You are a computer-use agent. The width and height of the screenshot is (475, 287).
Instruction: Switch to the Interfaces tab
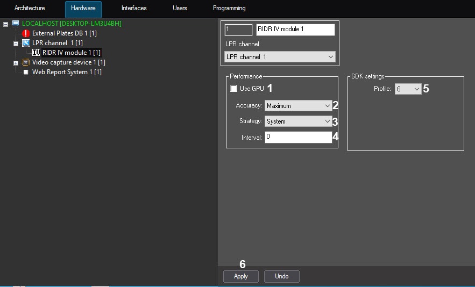pyautogui.click(x=134, y=9)
